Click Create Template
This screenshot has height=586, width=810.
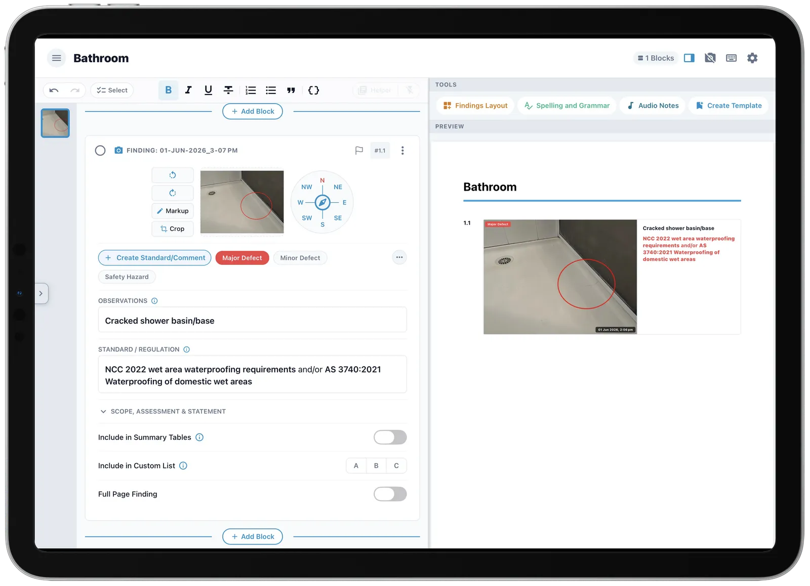coord(729,106)
